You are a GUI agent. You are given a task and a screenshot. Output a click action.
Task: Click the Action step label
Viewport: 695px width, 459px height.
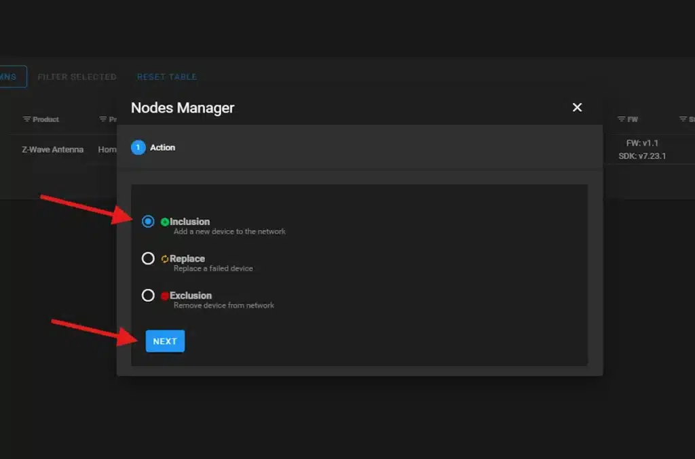[x=163, y=147]
